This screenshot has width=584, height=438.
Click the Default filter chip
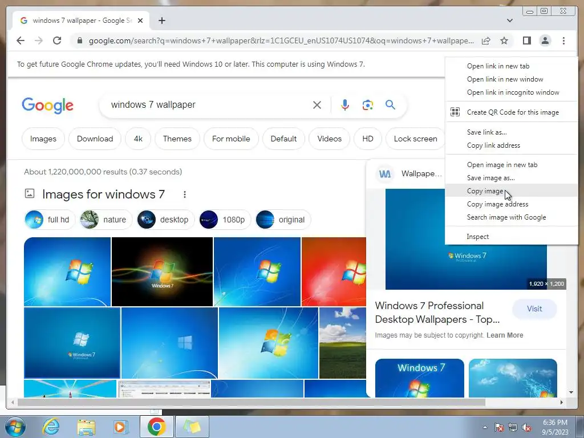pos(283,139)
